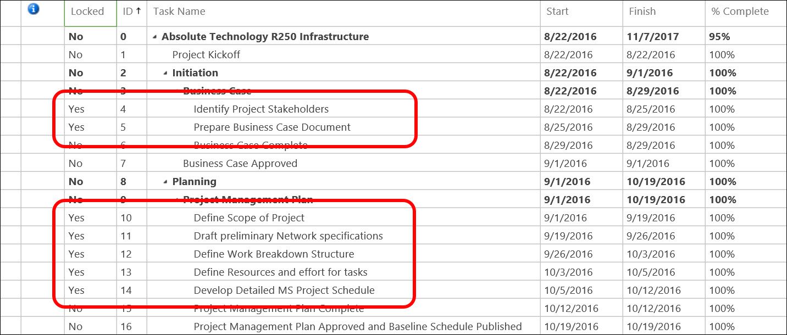Collapse the Project Management Plan group

click(176, 200)
